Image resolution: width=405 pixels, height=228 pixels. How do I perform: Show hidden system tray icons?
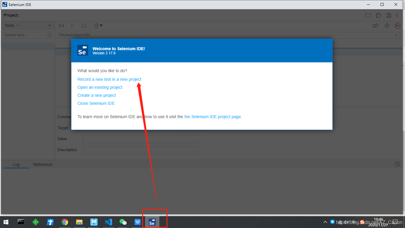(325, 222)
